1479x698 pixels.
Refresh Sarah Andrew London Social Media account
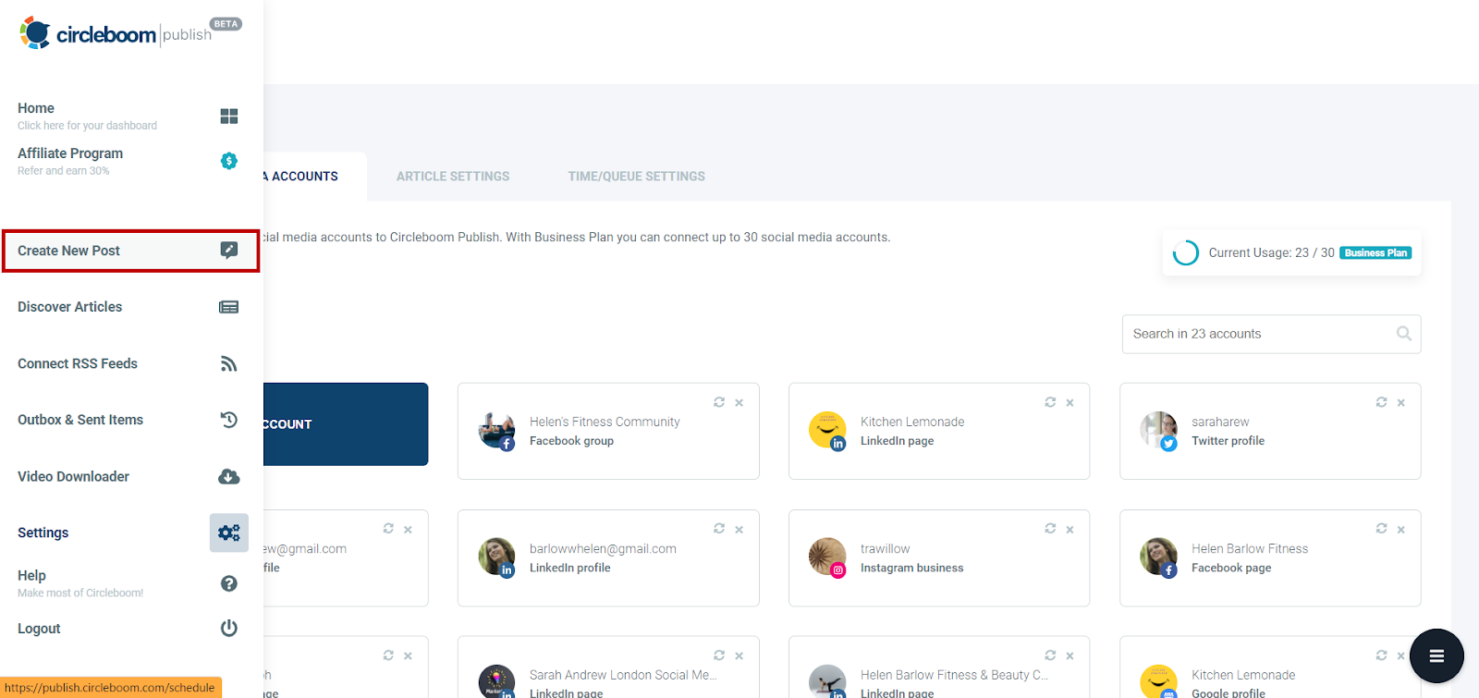pos(719,655)
